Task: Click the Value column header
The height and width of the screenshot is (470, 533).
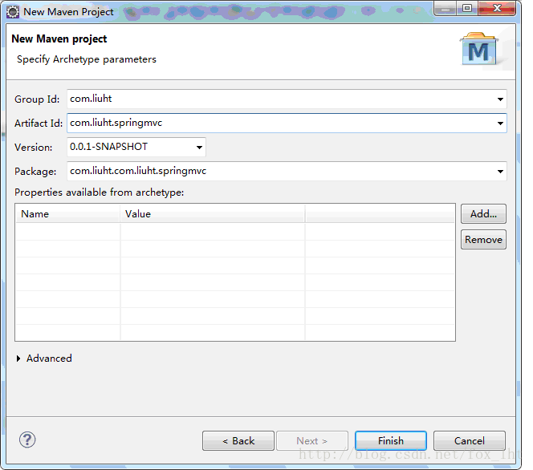Action: (213, 214)
